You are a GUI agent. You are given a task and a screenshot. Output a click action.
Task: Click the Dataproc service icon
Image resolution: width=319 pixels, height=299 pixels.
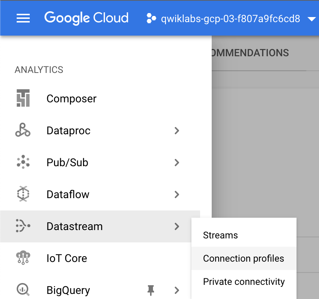[x=23, y=130]
